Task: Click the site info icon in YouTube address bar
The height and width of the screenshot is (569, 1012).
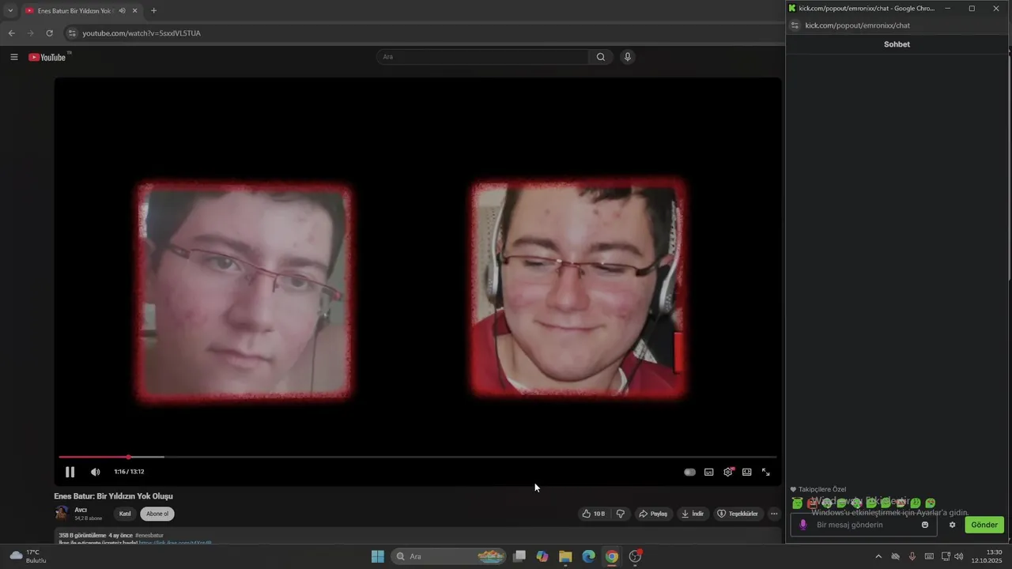Action: point(72,33)
